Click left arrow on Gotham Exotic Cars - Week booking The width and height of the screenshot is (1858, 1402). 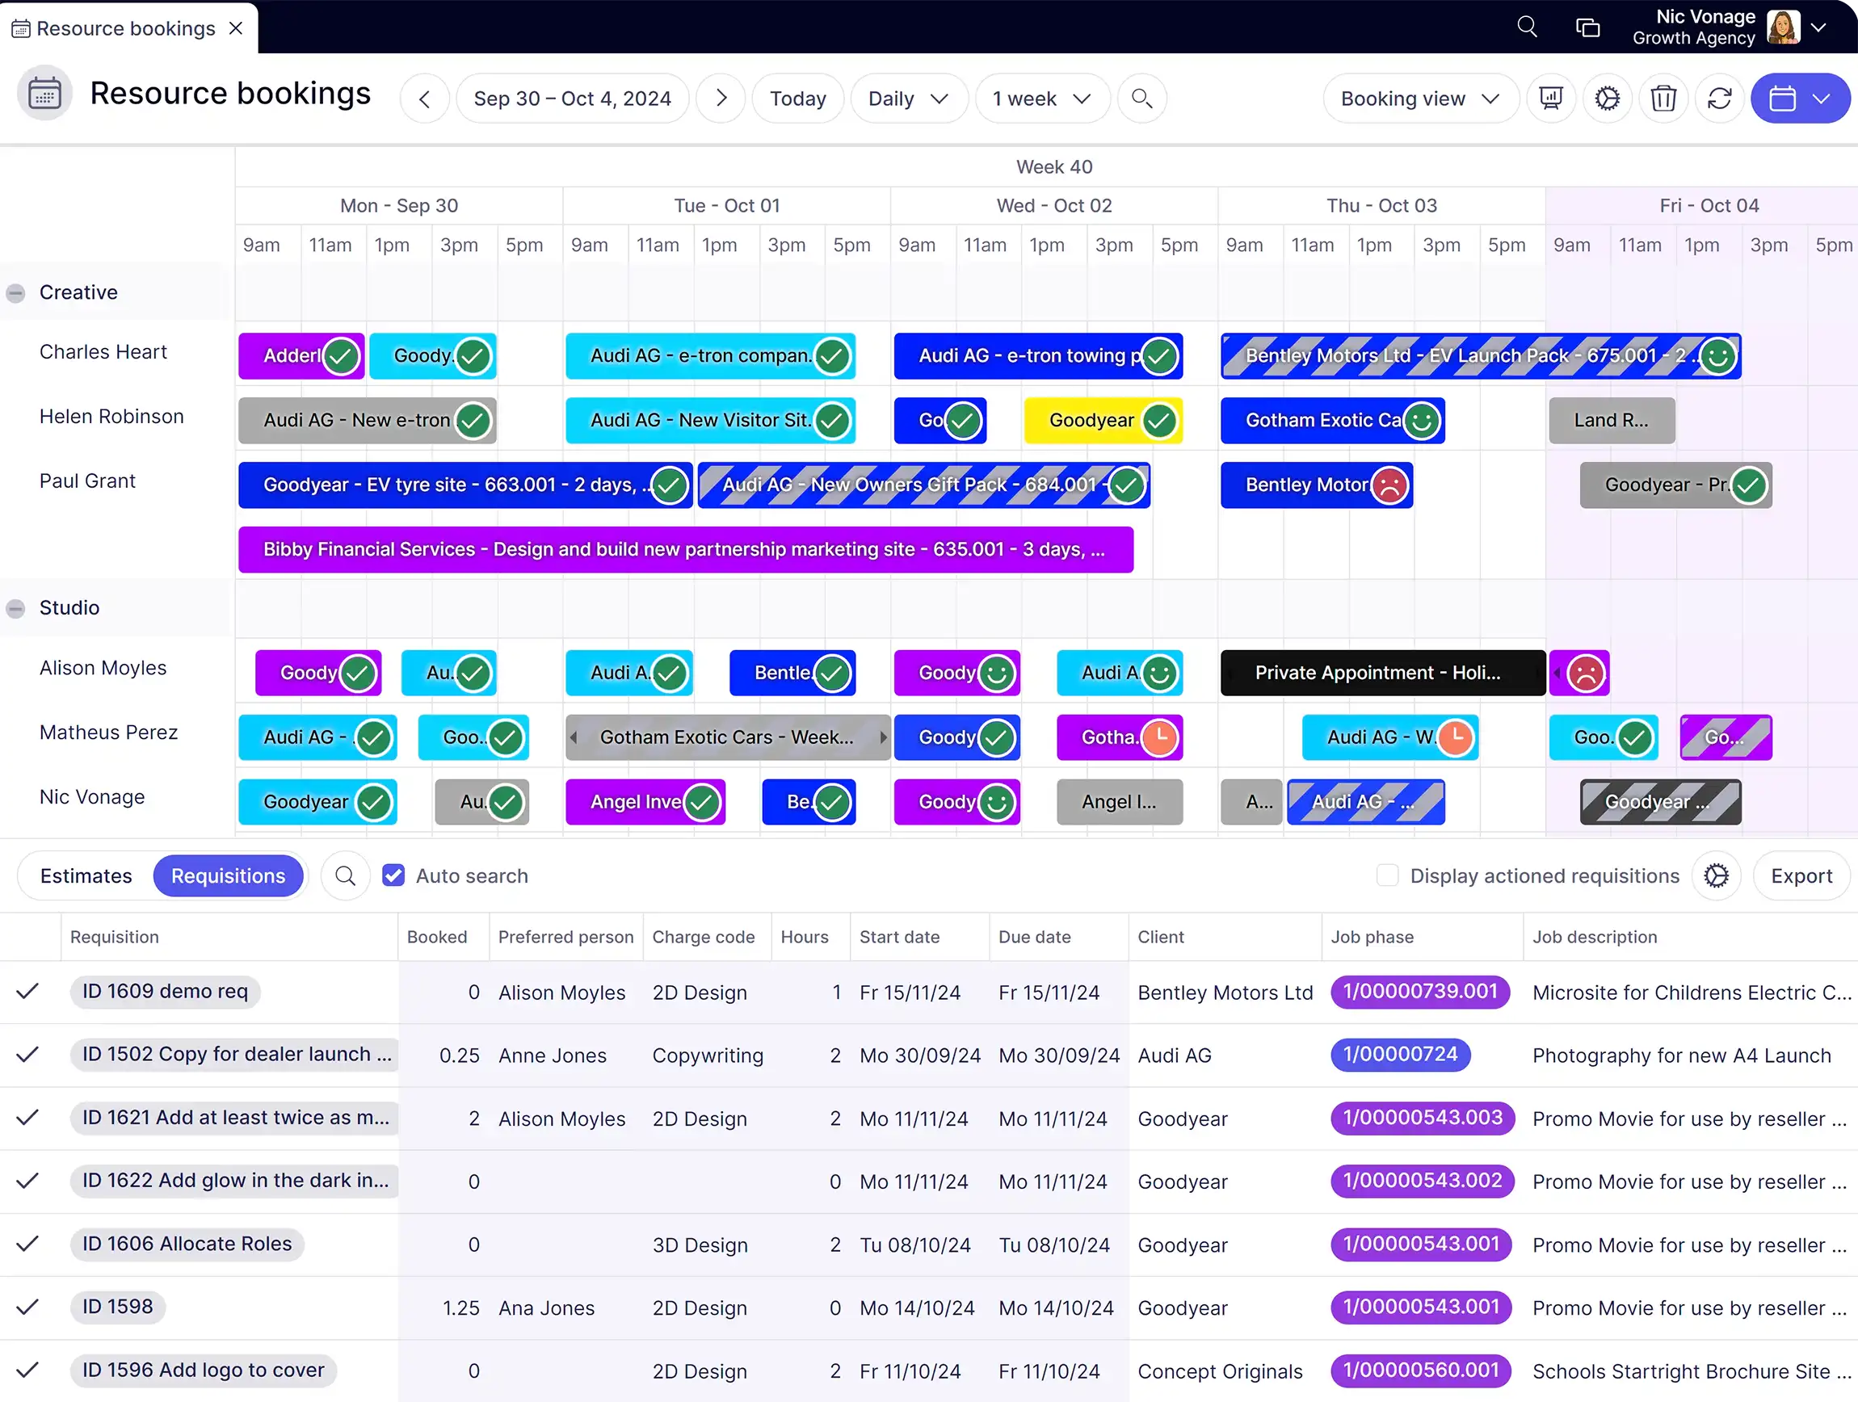click(574, 737)
